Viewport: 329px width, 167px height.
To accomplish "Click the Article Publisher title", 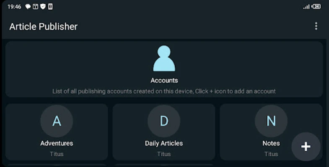I will [x=44, y=27].
